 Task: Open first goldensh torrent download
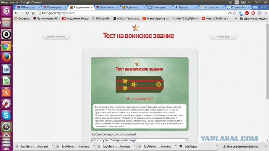[33, 146]
